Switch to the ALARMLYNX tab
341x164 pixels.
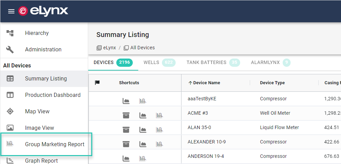tap(271, 63)
